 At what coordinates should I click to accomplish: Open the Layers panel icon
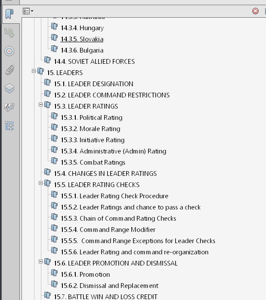9,88
